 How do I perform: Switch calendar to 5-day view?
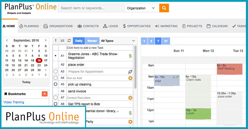tap(151, 41)
